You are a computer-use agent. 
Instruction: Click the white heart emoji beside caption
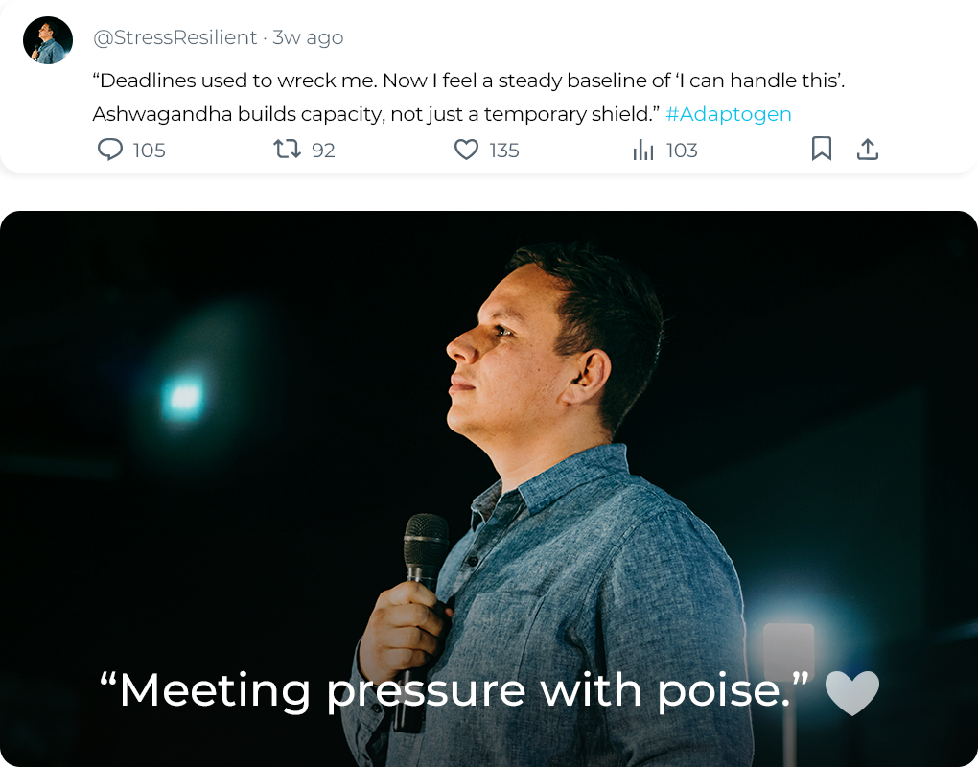(x=851, y=692)
